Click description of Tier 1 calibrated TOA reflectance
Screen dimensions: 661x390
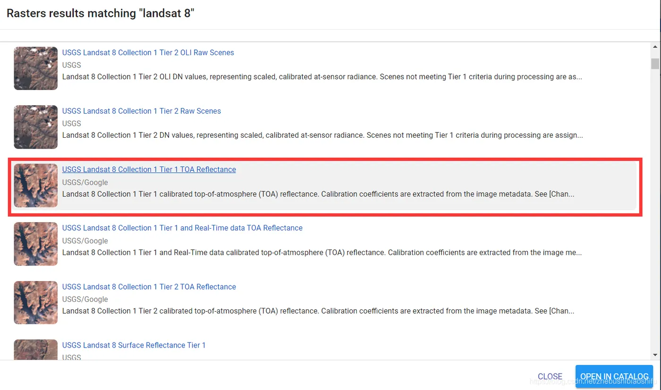[318, 194]
